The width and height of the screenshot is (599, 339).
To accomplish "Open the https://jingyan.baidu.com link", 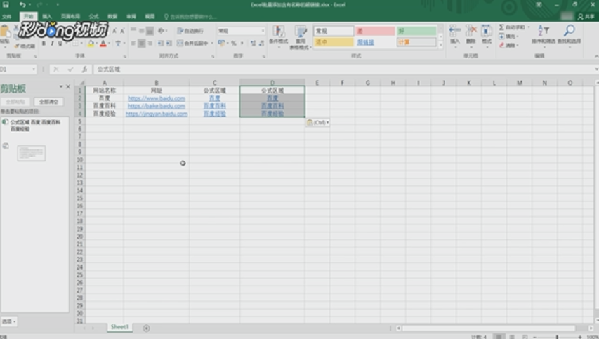I will click(x=156, y=114).
